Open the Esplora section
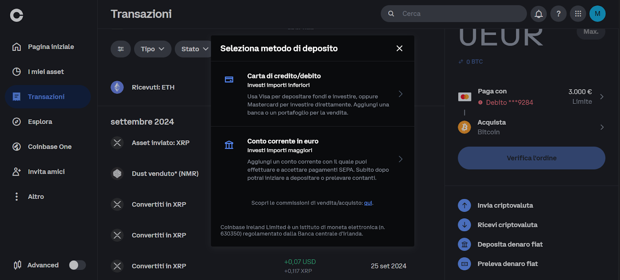 pos(48,122)
